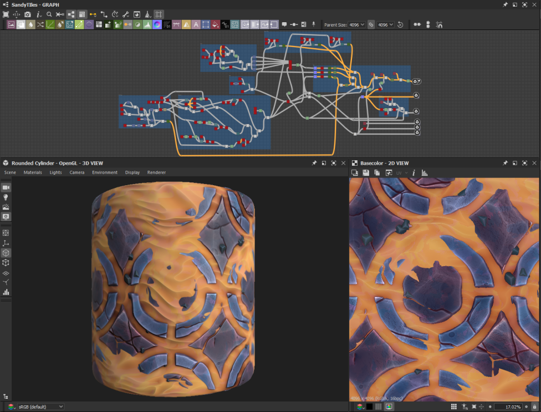Viewport: 541px width, 412px height.
Task: Toggle the magnet snap-to-grid icon
Action: pyautogui.click(x=439, y=25)
